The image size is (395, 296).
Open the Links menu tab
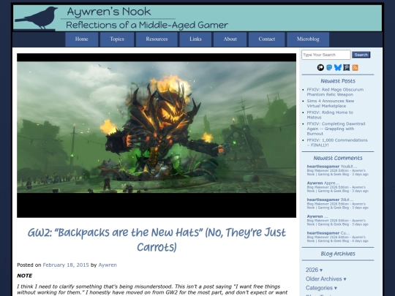pyautogui.click(x=195, y=39)
